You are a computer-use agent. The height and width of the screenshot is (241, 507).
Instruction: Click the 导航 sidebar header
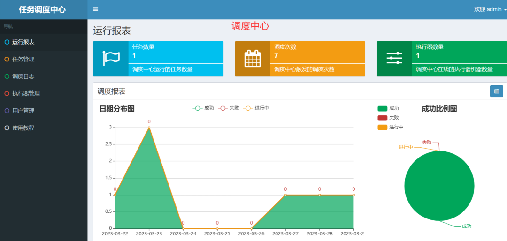(x=8, y=26)
